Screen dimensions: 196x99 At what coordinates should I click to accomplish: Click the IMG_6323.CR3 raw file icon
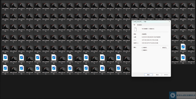(x=86, y=68)
